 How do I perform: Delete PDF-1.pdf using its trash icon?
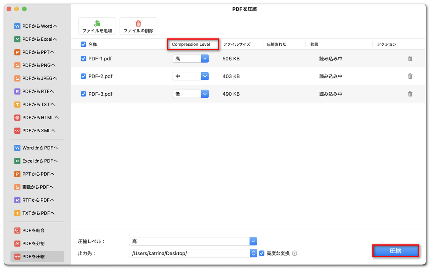tap(410, 58)
